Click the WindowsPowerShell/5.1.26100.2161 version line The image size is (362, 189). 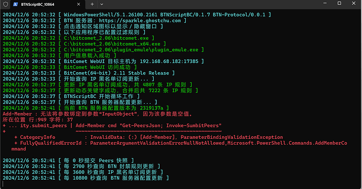[x=137, y=15]
